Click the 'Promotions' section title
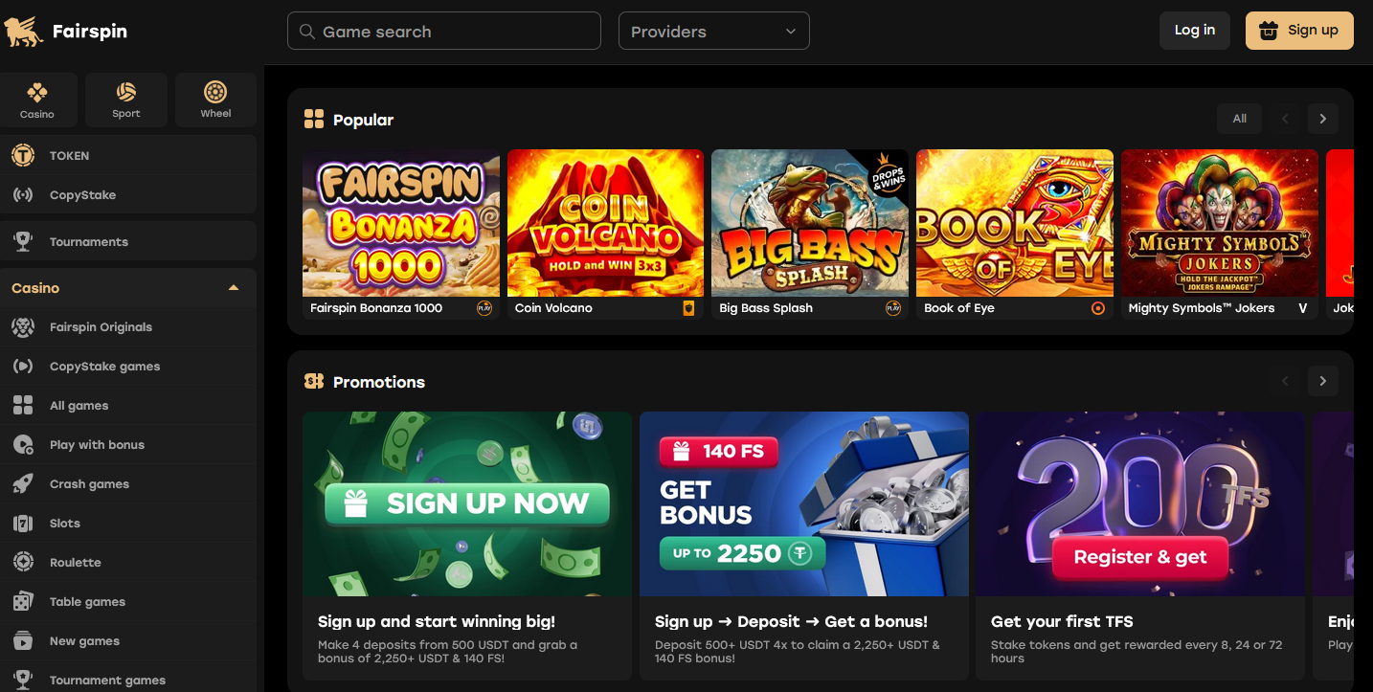This screenshot has height=692, width=1373. (x=379, y=382)
